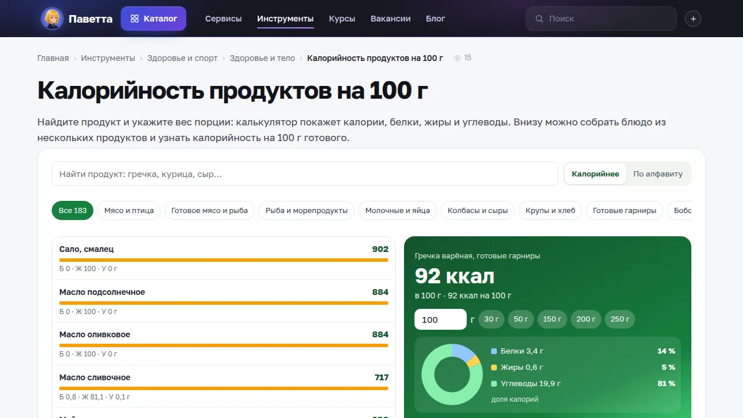Set portion to 200 г

point(586,319)
